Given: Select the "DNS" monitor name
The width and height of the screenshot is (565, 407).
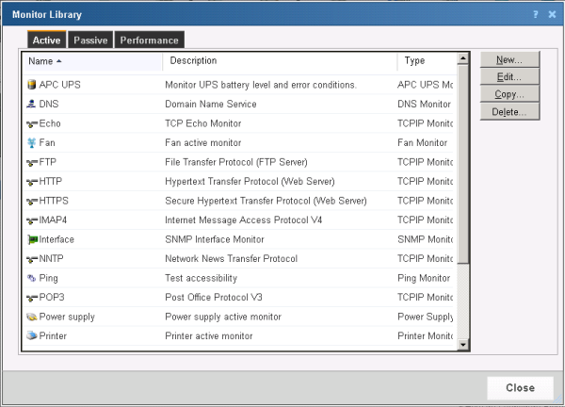Looking at the screenshot, I should pos(49,104).
